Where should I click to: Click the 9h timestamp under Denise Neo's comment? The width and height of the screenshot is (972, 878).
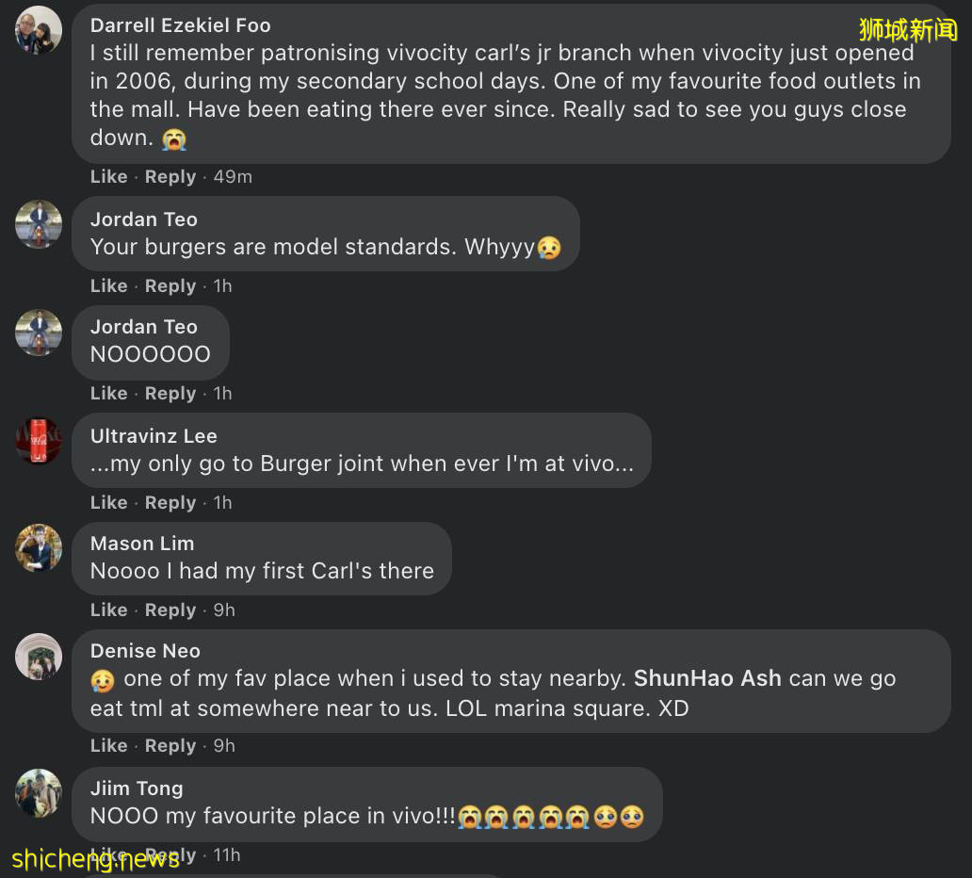click(224, 746)
